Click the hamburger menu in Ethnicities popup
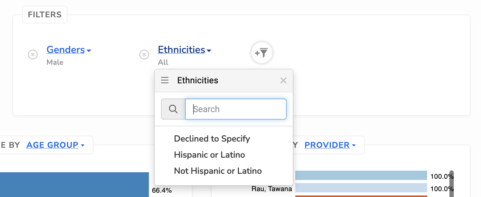481x197 pixels. (165, 81)
